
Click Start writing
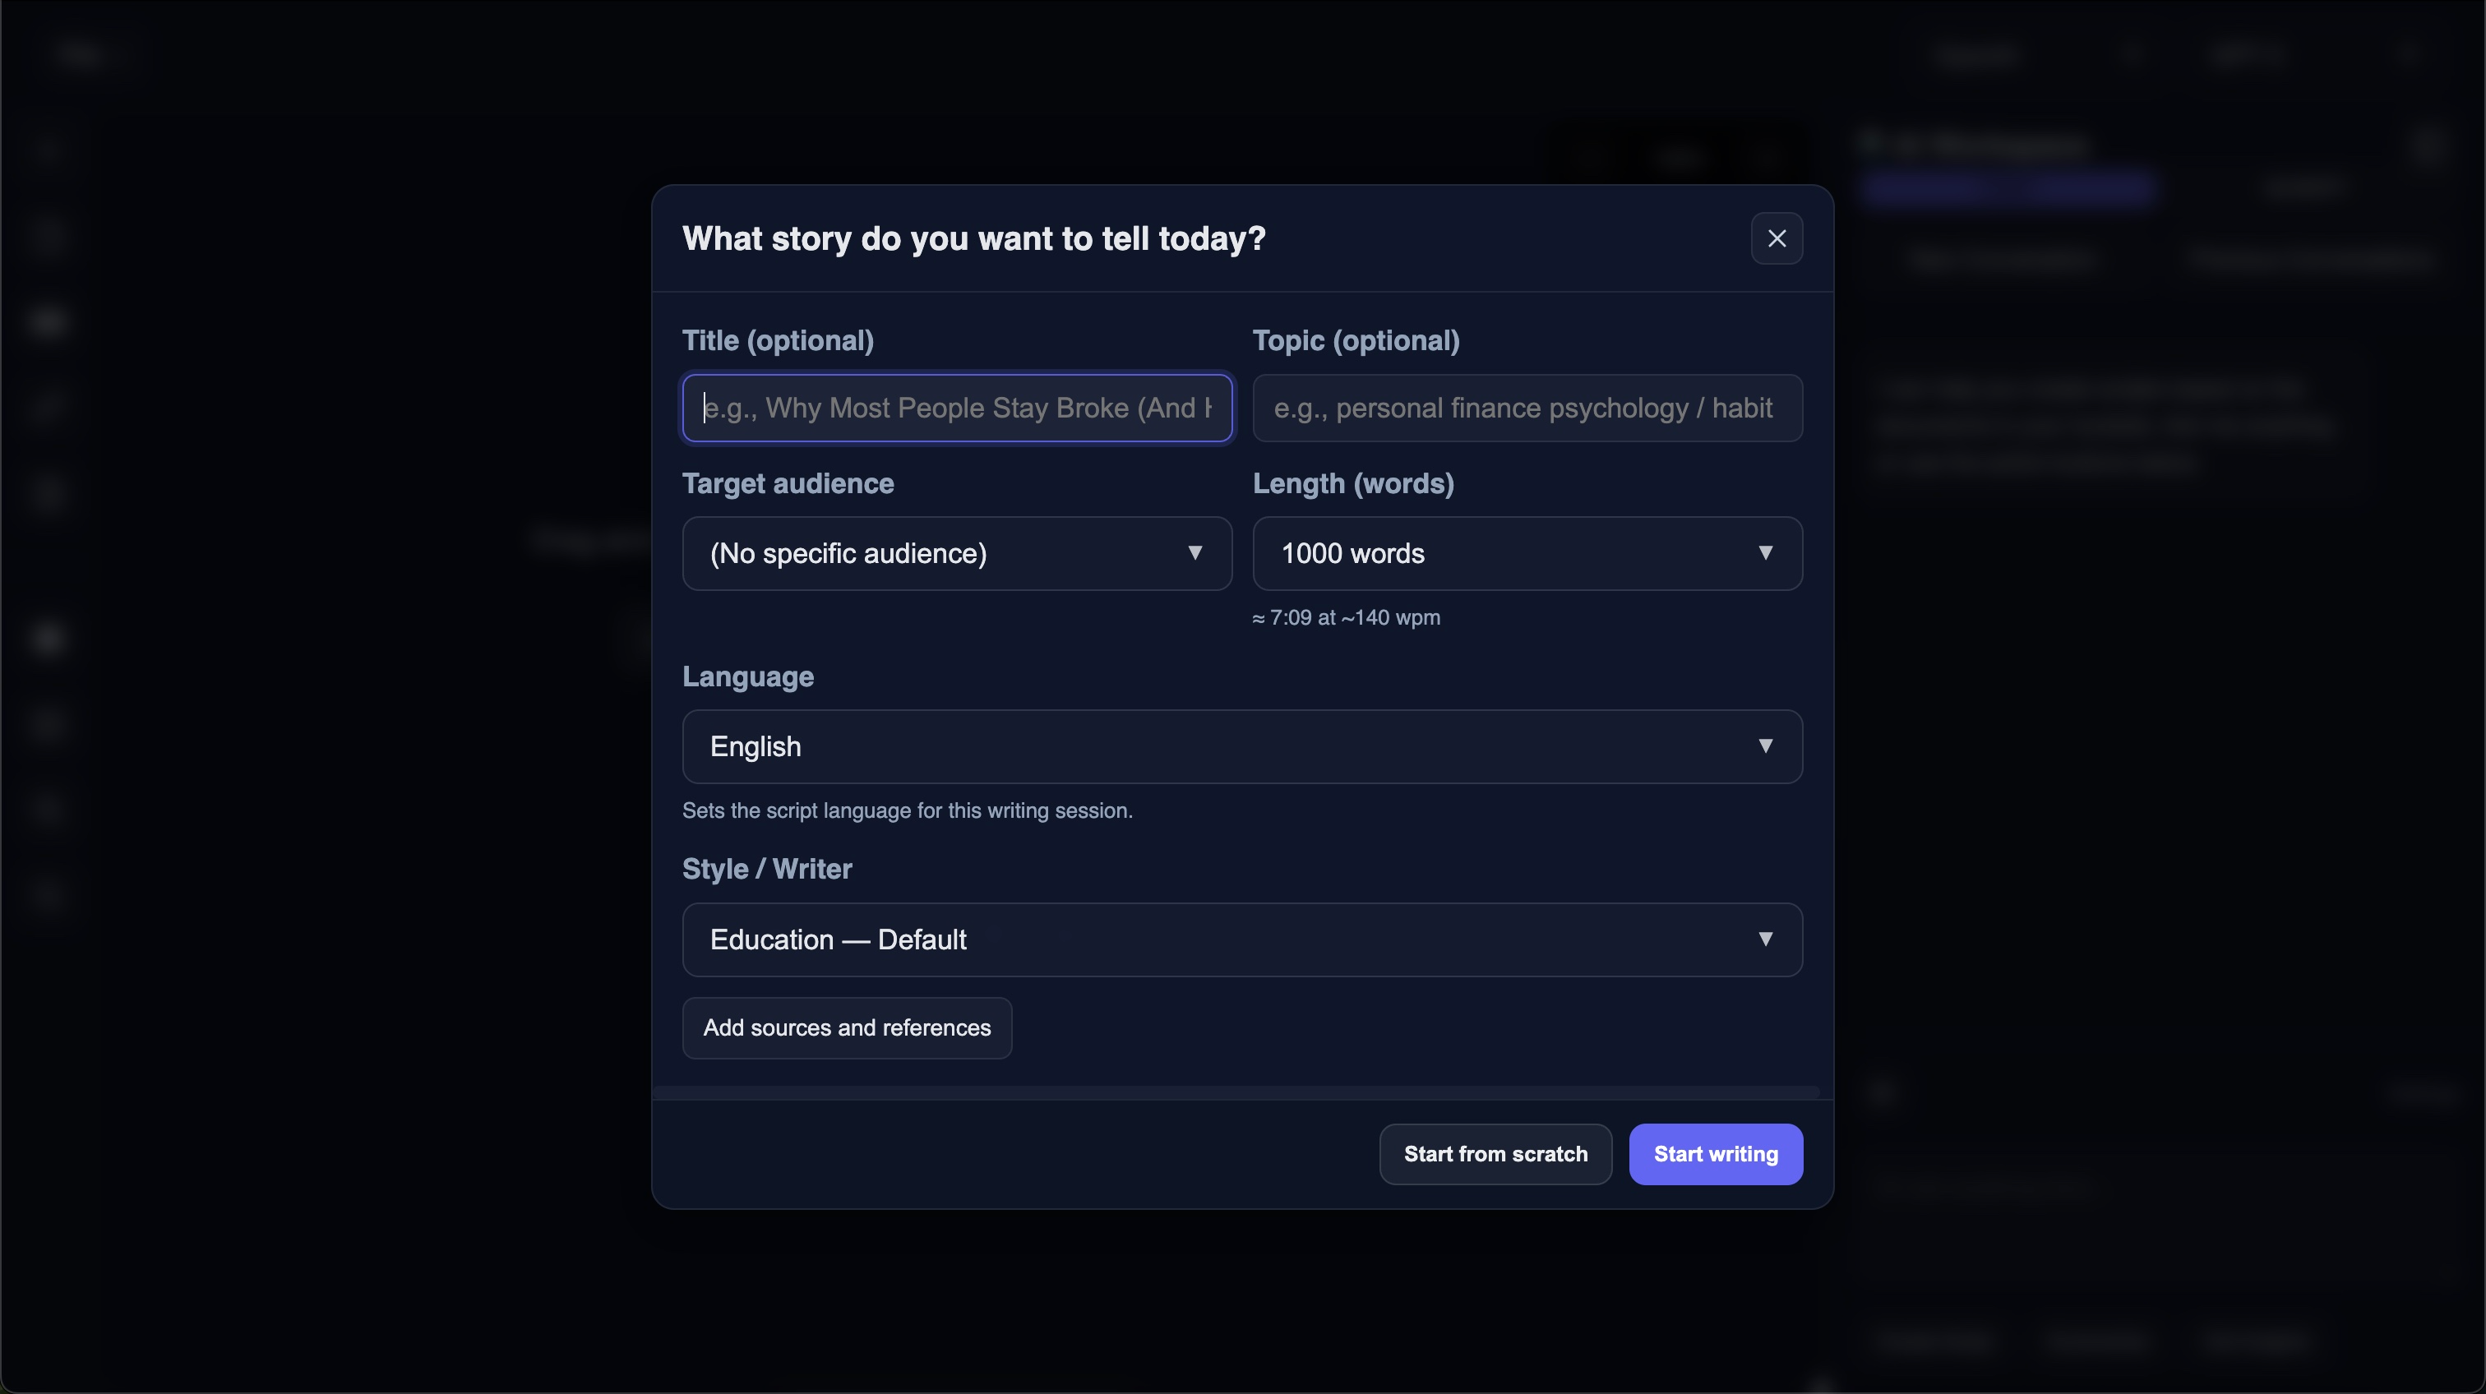point(1715,1154)
